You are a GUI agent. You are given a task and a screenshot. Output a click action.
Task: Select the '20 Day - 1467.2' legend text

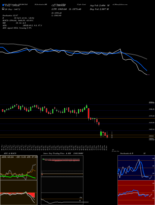[13, 9]
